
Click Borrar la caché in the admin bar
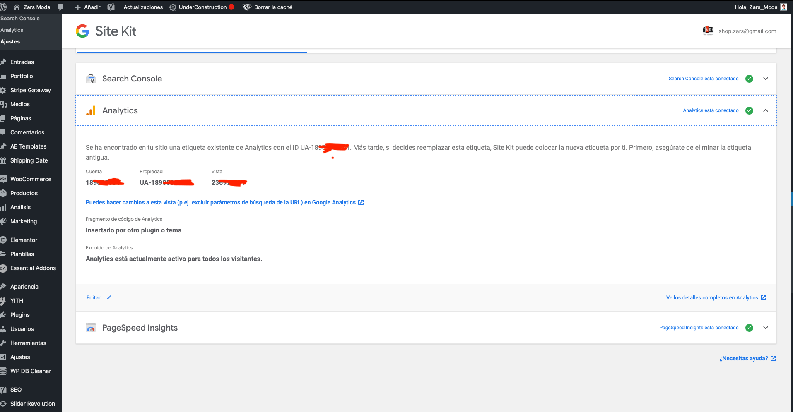[273, 7]
